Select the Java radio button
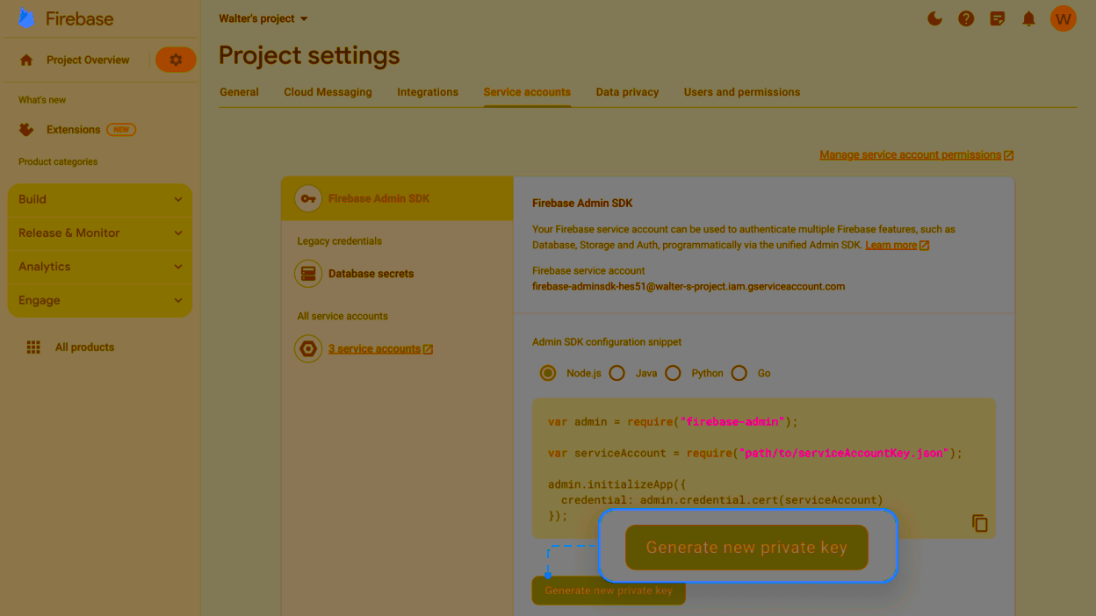Screen dimensions: 1096x616 click(617, 373)
